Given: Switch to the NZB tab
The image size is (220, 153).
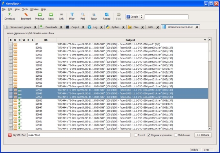Looking at the screenshot, I should coord(150,27).
